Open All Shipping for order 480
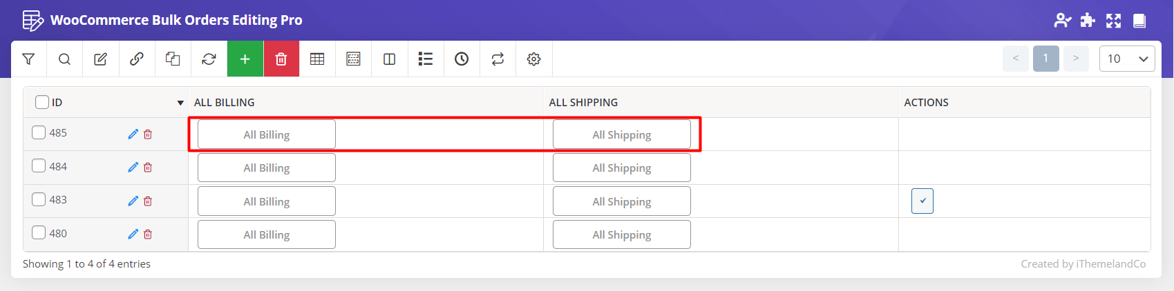 coord(621,234)
